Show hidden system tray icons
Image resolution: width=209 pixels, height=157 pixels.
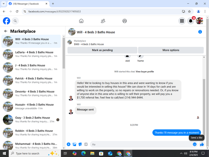(x=181, y=154)
